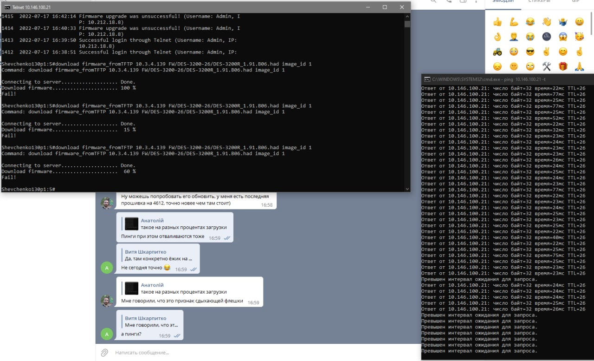Switch to the ЭМОДЗИ tab
The height and width of the screenshot is (361, 594).
(503, 2)
